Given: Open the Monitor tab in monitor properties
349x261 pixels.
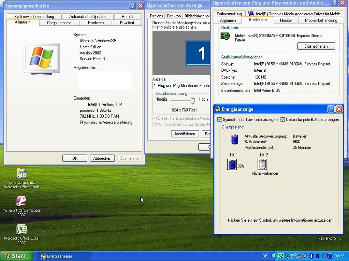Looking at the screenshot, I should pyautogui.click(x=285, y=20).
